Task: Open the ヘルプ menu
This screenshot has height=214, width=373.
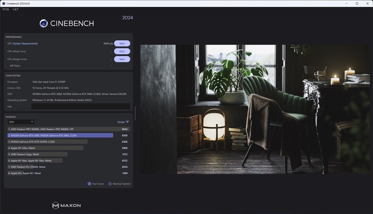Action: click(15, 9)
